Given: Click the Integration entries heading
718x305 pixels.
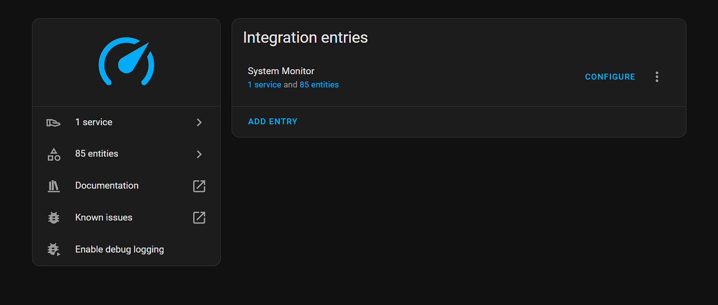Looking at the screenshot, I should (305, 37).
